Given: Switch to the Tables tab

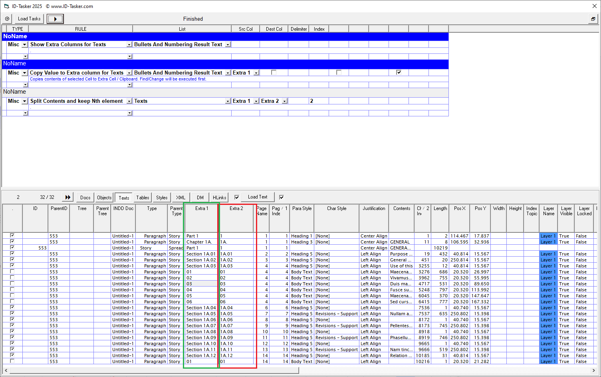Looking at the screenshot, I should click(142, 197).
